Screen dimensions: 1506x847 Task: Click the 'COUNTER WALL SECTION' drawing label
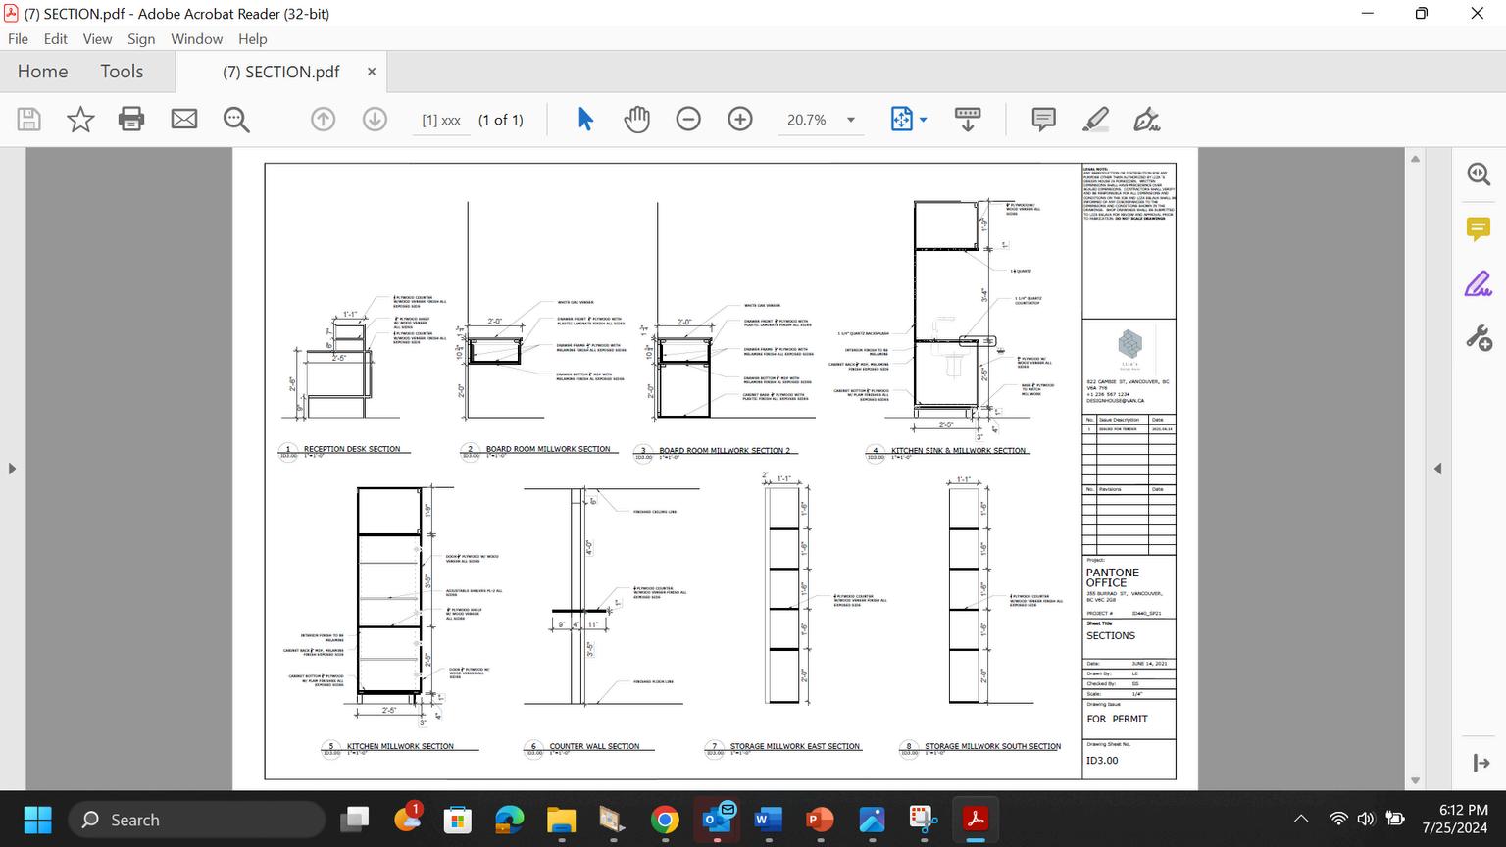594,746
